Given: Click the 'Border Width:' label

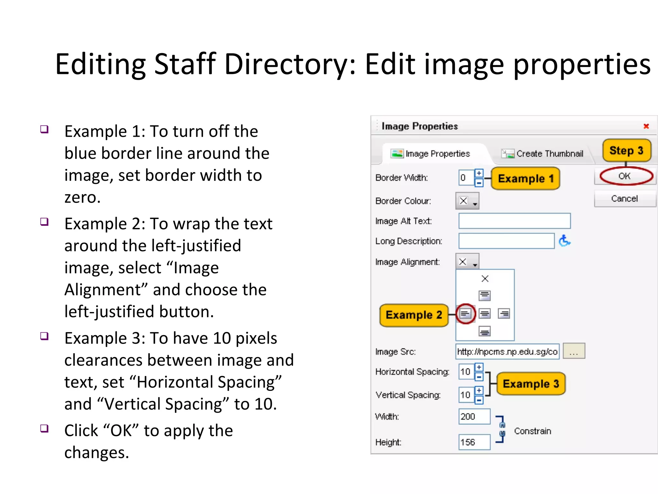Looking at the screenshot, I should coord(402,178).
